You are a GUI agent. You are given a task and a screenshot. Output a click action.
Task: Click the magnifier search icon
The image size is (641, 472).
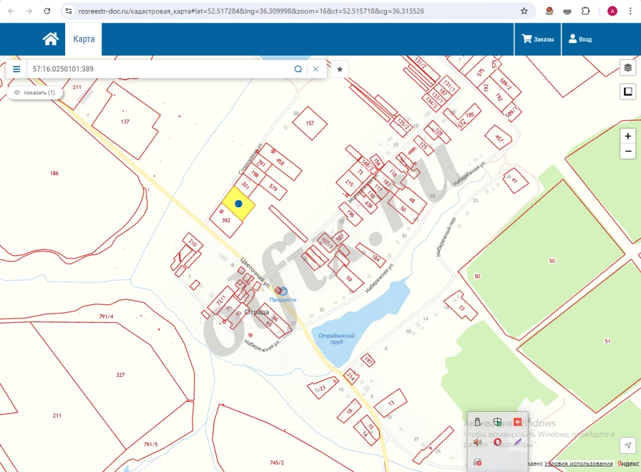tap(299, 69)
